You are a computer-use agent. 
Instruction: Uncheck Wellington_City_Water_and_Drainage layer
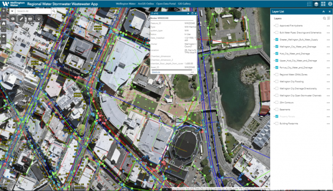point(277,47)
